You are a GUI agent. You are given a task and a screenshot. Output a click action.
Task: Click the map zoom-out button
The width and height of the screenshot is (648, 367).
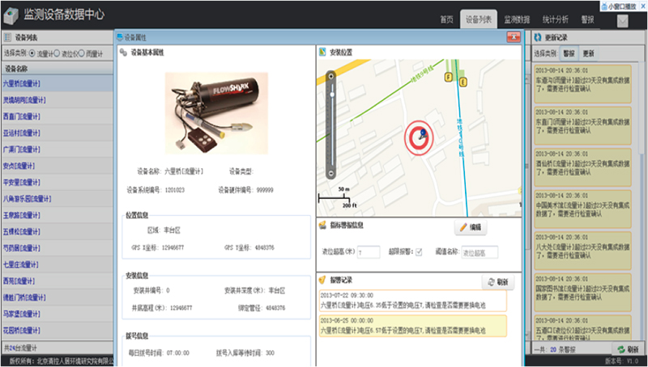330,174
